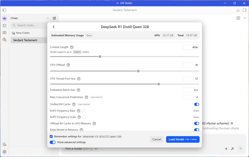This screenshot has height=157, width=249.
Task: Open the My Models sidebar icon
Action: click(x=4, y=33)
